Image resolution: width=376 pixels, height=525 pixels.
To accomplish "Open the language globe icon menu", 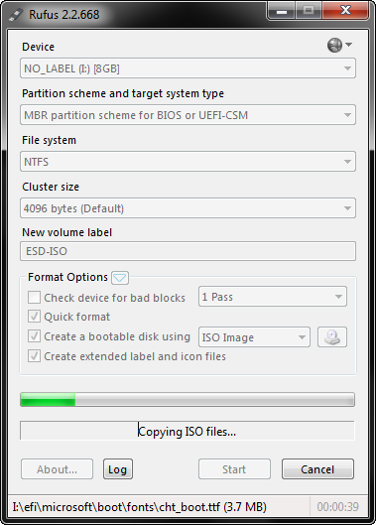I will [339, 45].
